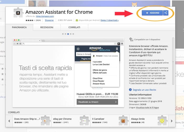Click the Huawei G620s product title
Screen dimensions: 184x132
point(90,94)
